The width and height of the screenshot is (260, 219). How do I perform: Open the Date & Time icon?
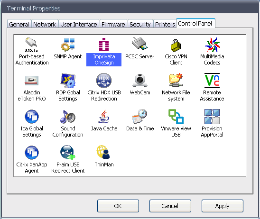click(140, 117)
